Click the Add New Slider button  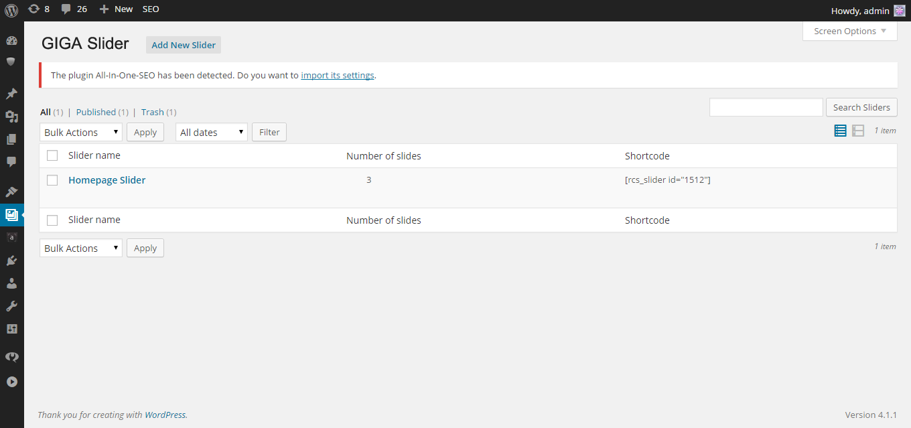point(184,45)
